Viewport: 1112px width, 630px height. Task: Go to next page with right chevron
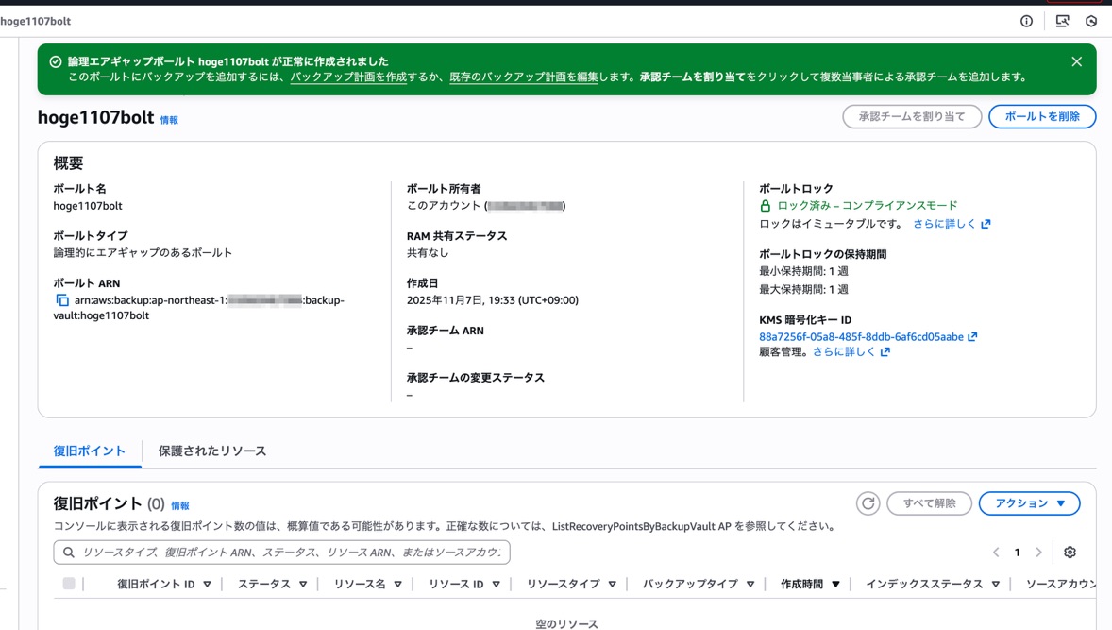coord(1037,552)
